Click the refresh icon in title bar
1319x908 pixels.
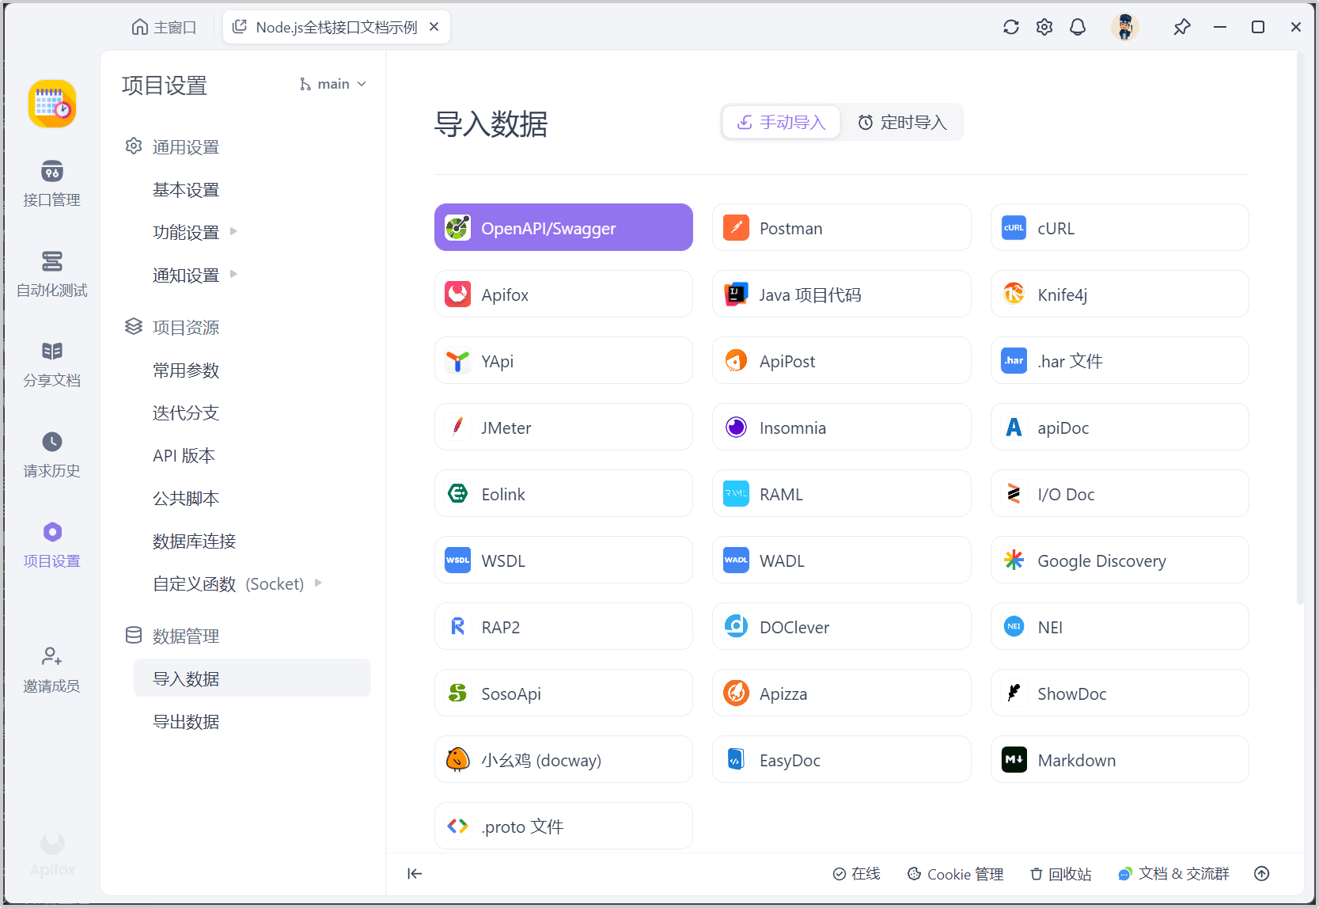1011,27
